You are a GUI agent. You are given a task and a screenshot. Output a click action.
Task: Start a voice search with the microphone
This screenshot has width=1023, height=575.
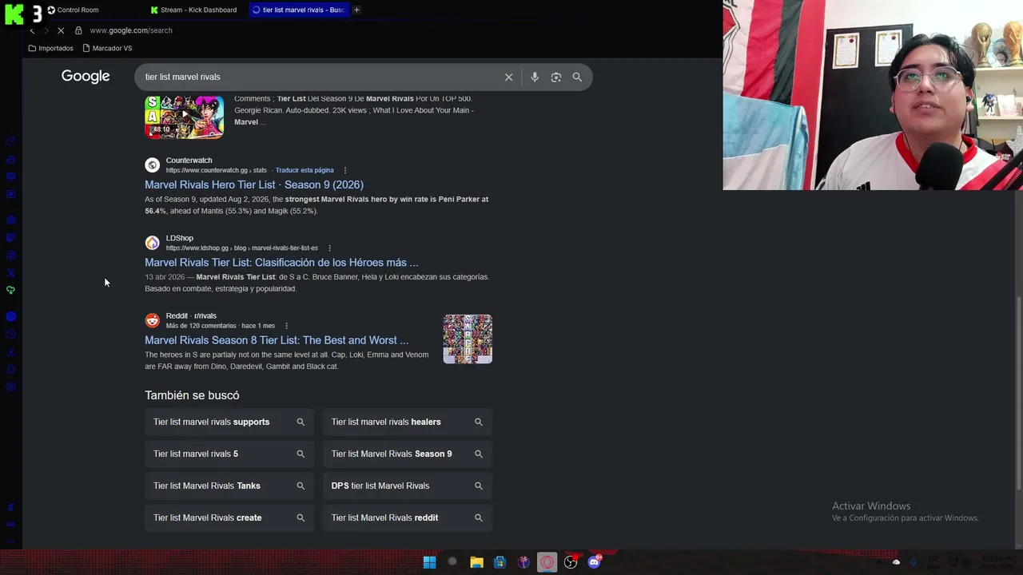pyautogui.click(x=535, y=77)
